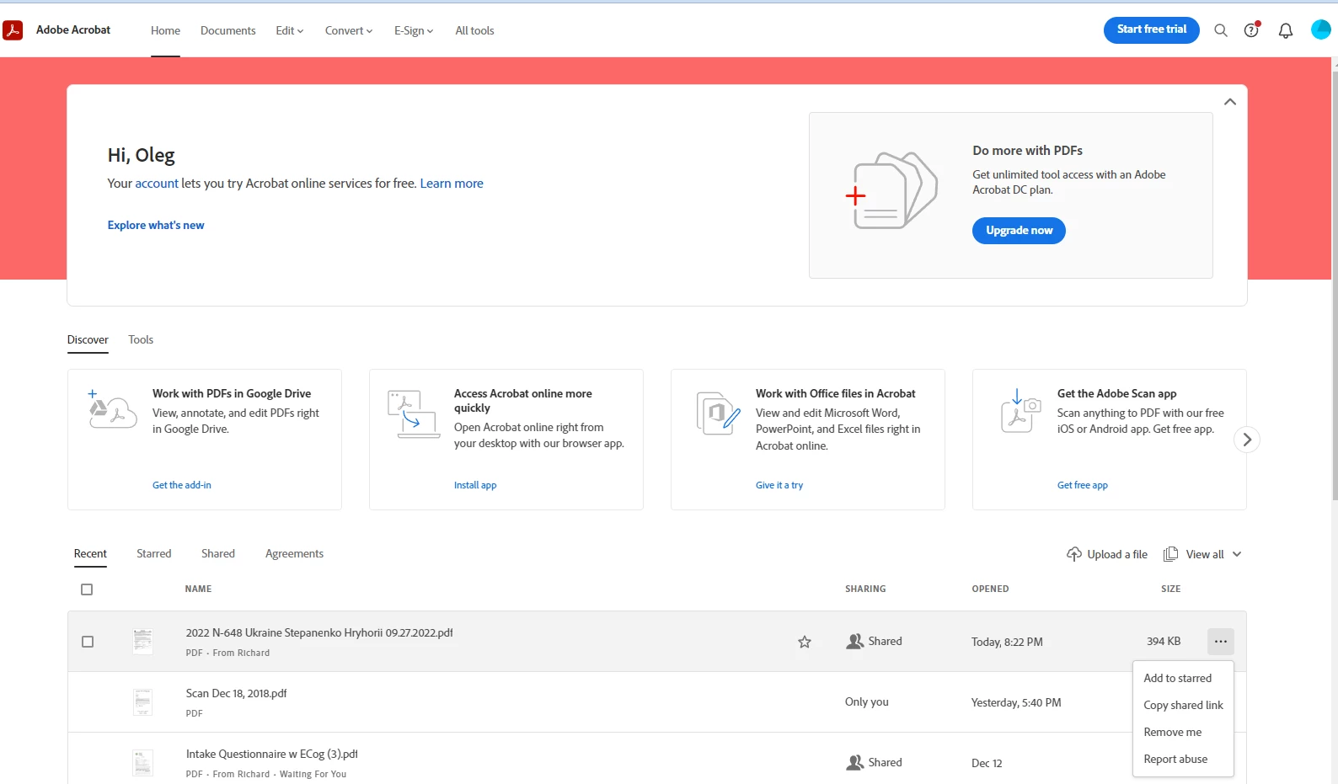Open the search magnifier icon

tap(1220, 30)
